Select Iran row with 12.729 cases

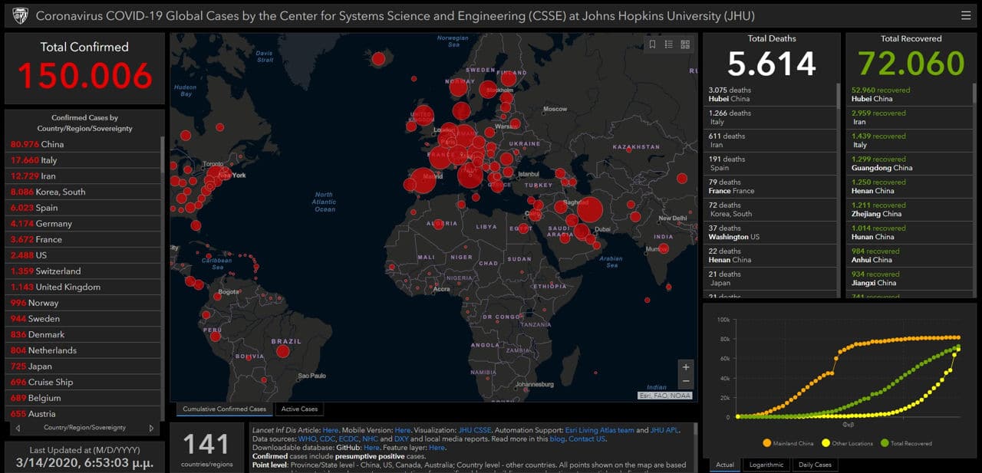[83, 176]
